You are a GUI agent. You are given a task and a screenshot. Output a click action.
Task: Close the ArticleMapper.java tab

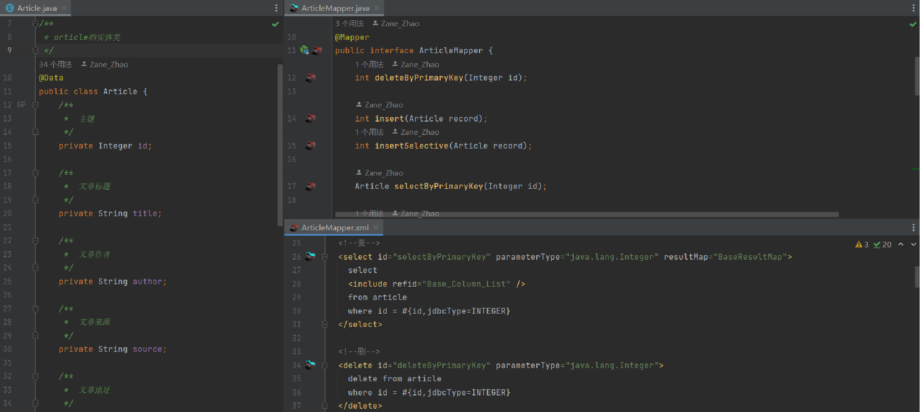(x=376, y=8)
